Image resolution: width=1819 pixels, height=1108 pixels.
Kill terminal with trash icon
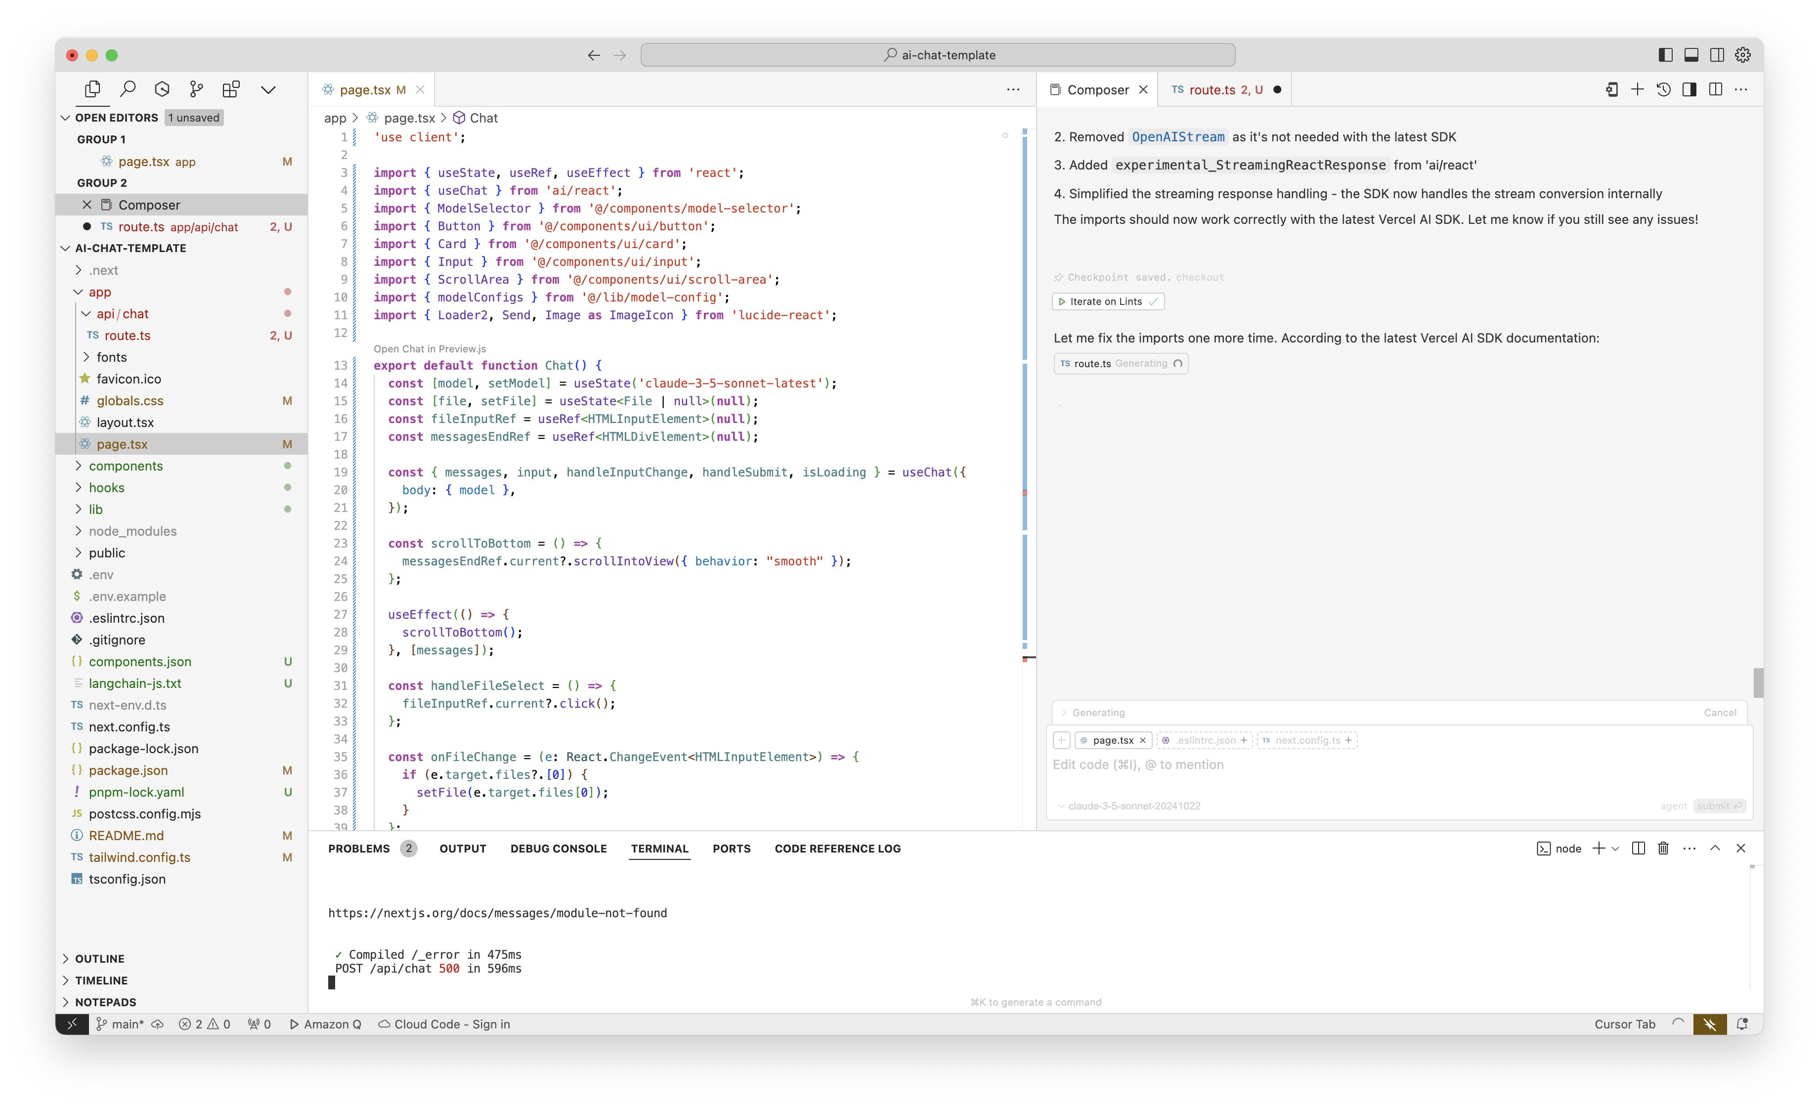click(x=1663, y=848)
